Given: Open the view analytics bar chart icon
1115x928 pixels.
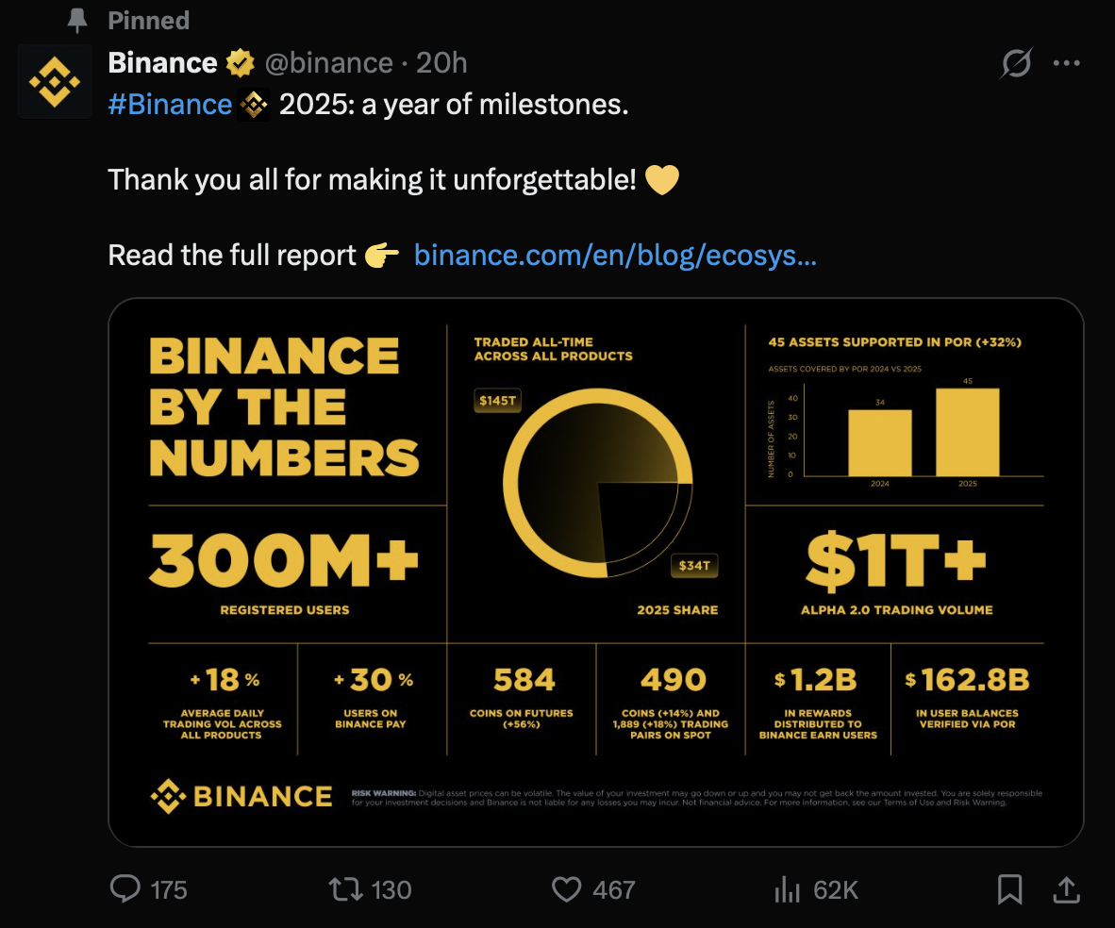Looking at the screenshot, I should 787,889.
